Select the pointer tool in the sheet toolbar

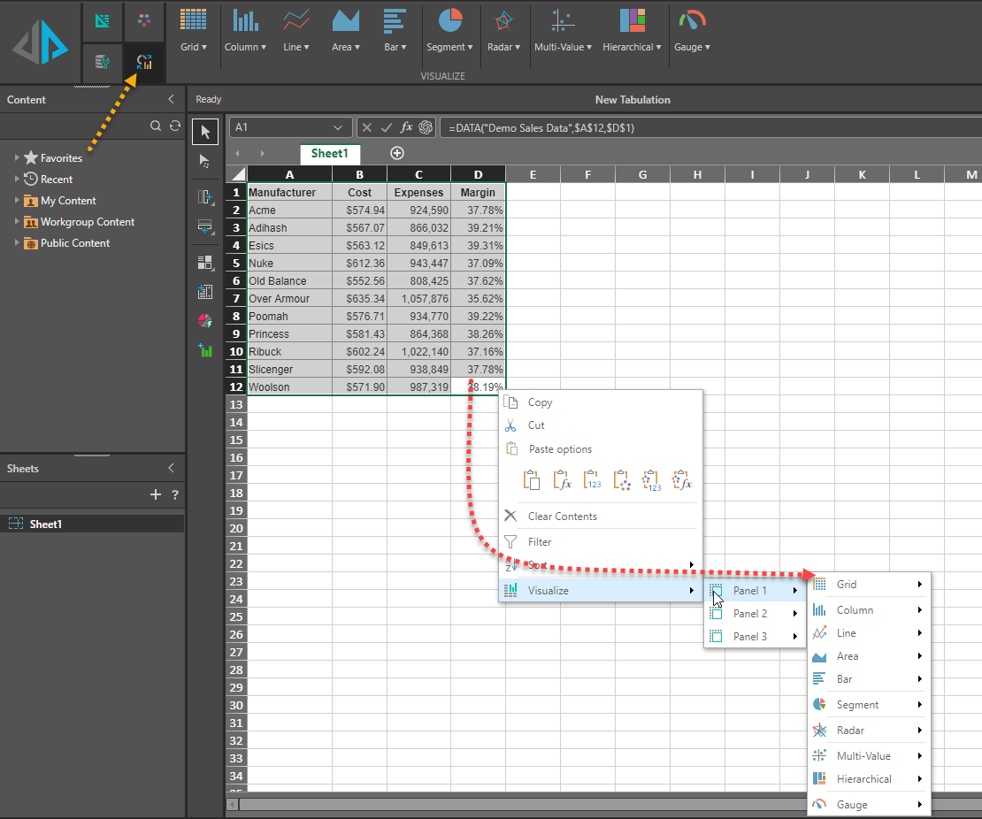coord(204,131)
